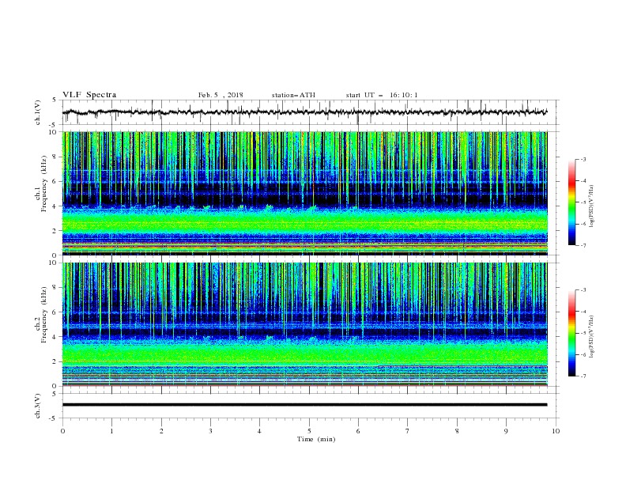Click the time axis tick label '3'
This screenshot has height=484, width=626.
point(210,431)
